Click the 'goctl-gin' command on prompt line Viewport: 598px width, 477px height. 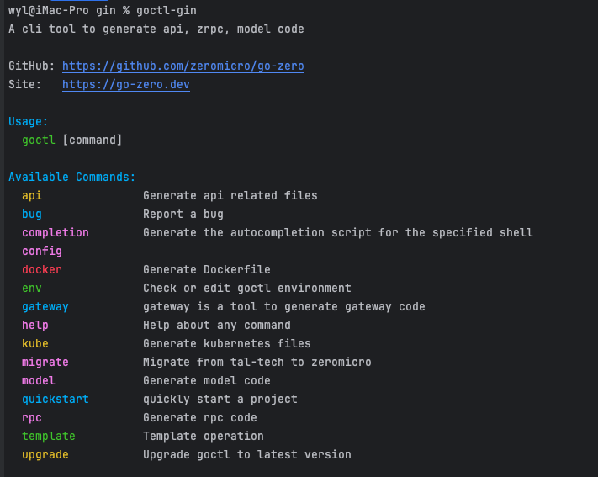(167, 10)
